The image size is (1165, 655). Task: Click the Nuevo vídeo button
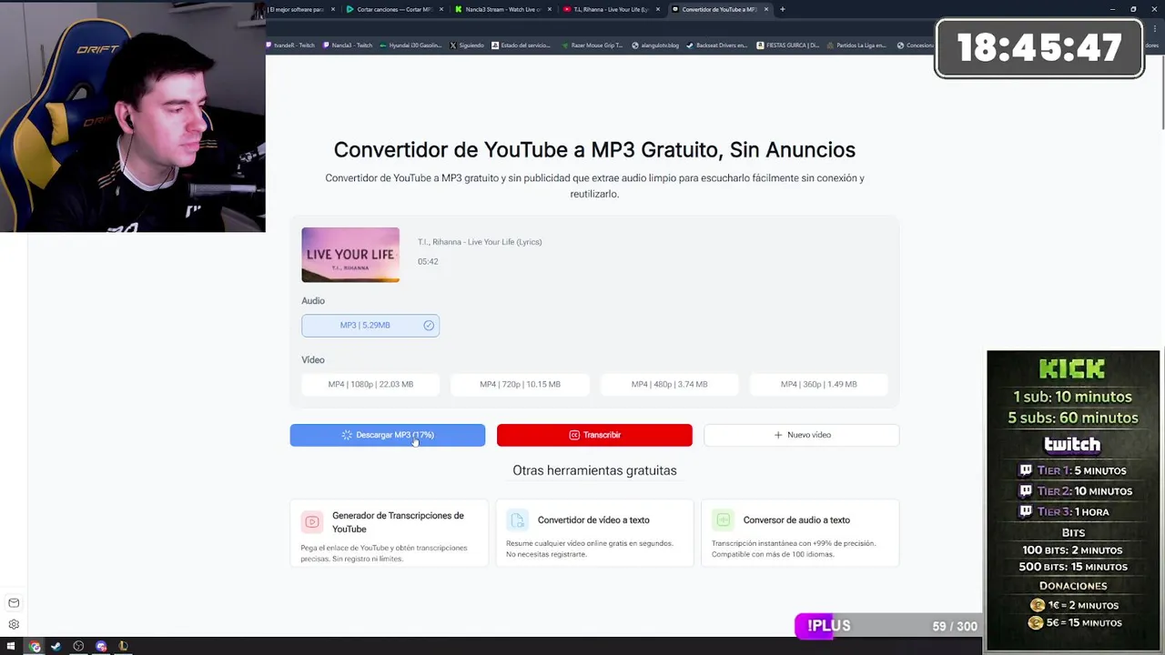pyautogui.click(x=802, y=435)
